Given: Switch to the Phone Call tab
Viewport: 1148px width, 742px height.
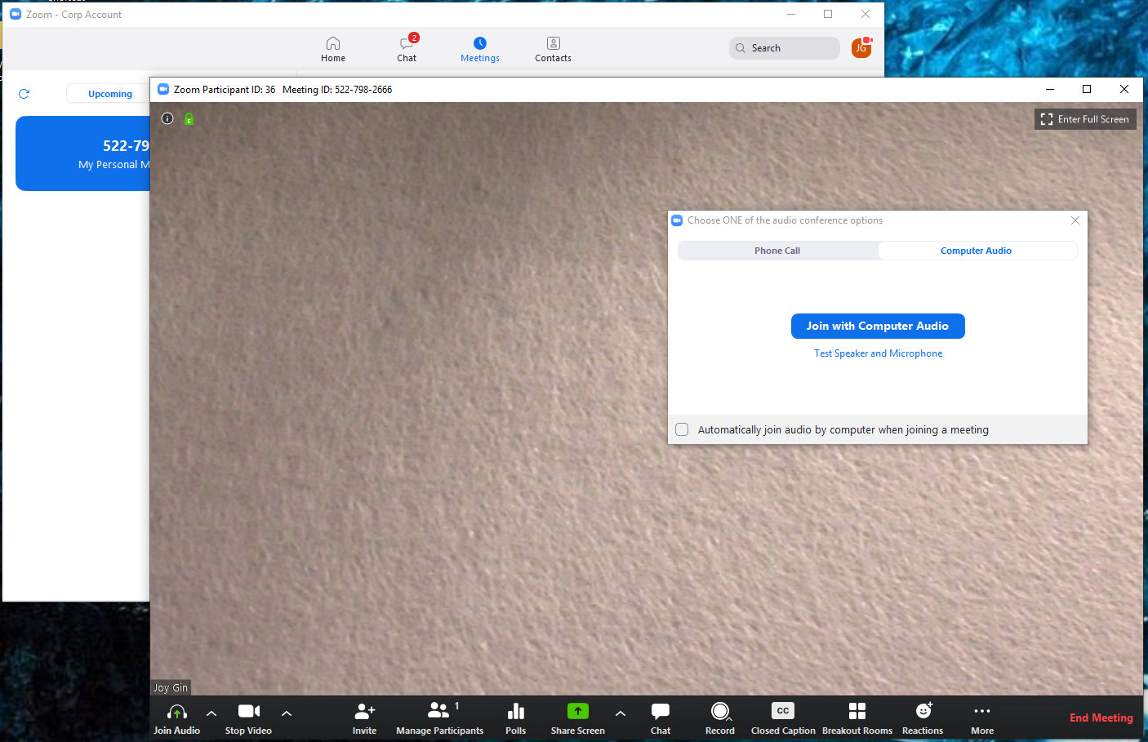Looking at the screenshot, I should click(776, 251).
